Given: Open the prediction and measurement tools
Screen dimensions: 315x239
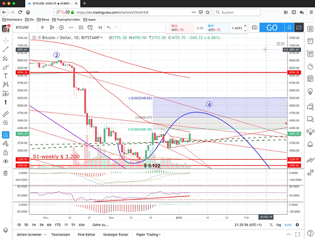Looking at the screenshot, I should click(x=6, y=93).
